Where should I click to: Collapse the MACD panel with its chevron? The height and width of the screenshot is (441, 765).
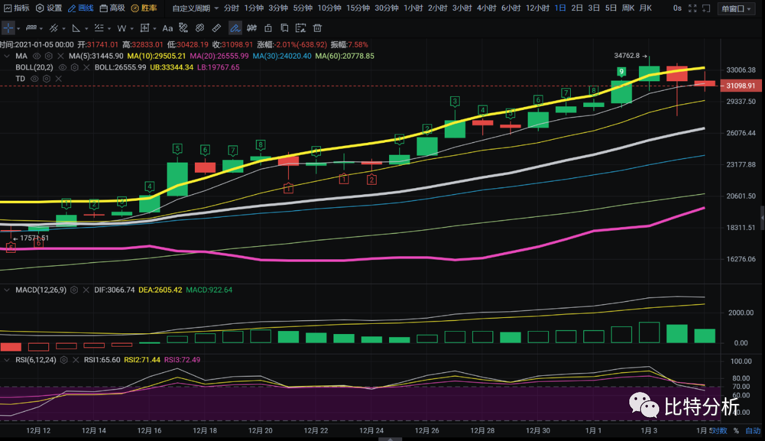pyautogui.click(x=6, y=290)
